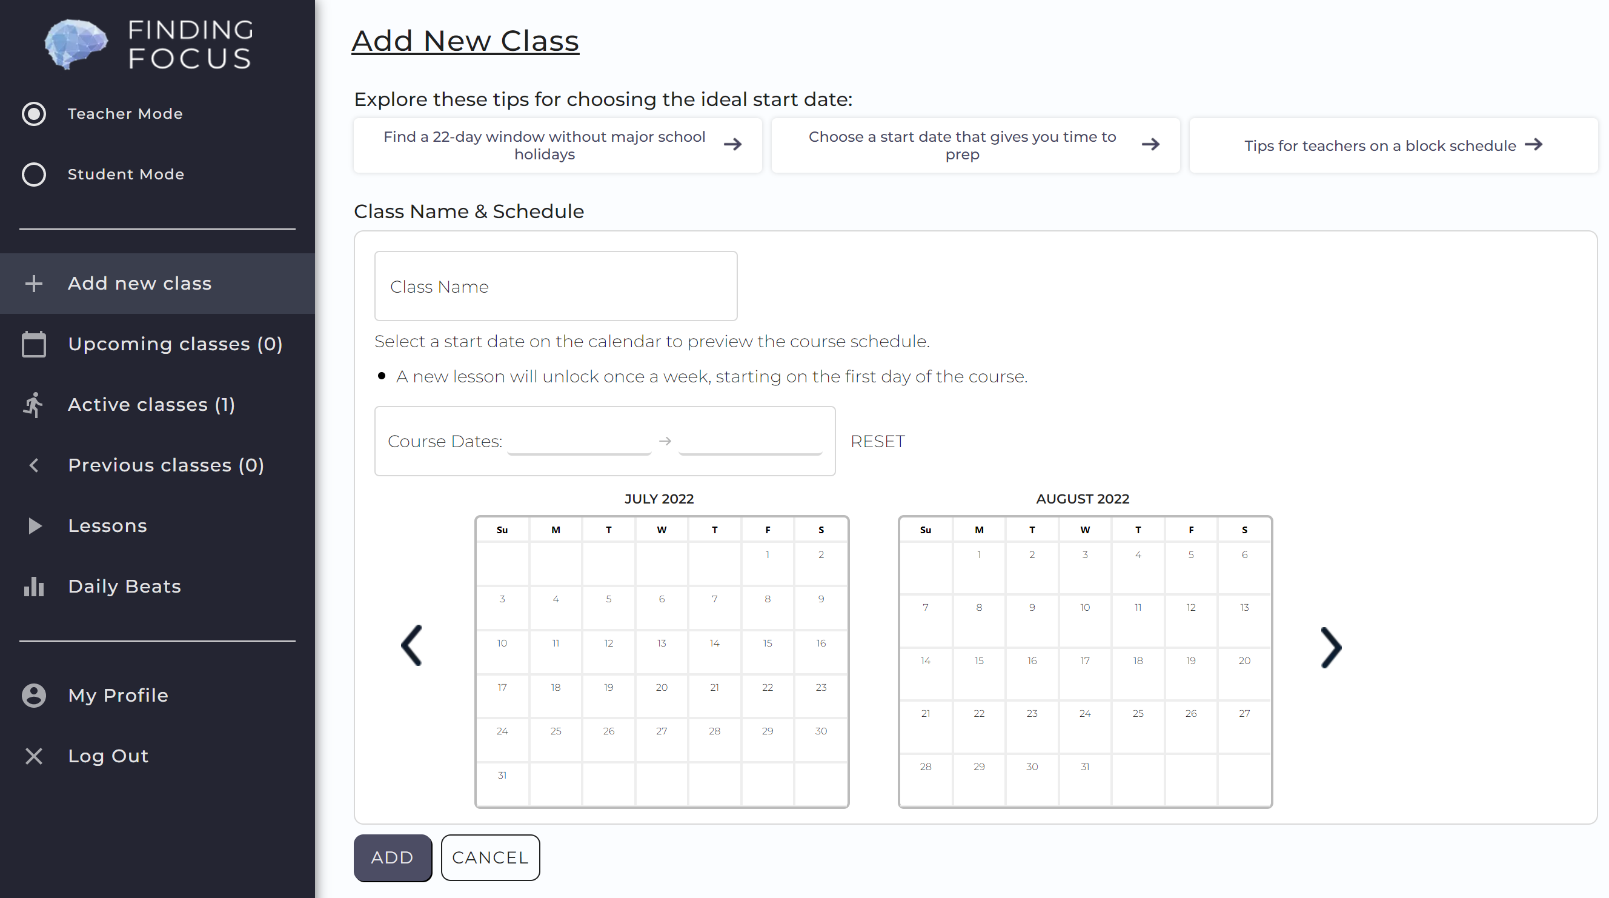Click the My Profile avatar icon

[x=34, y=695]
